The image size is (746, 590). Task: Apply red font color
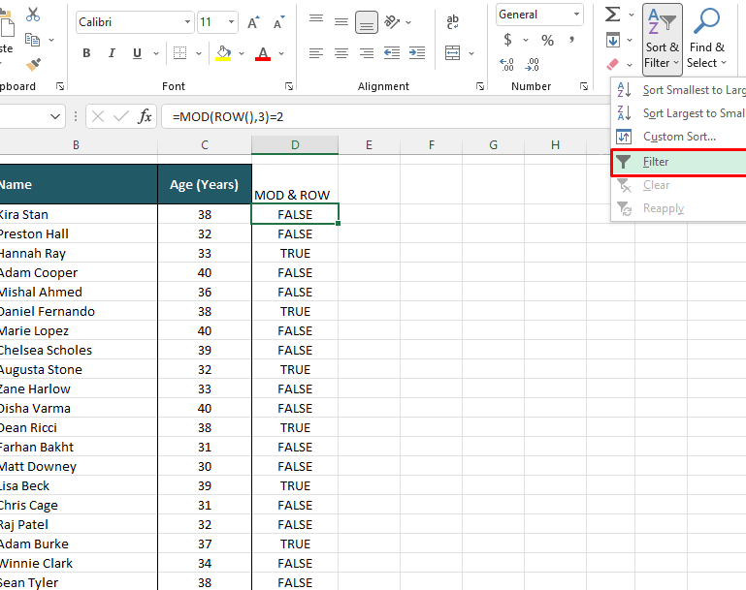(263, 53)
